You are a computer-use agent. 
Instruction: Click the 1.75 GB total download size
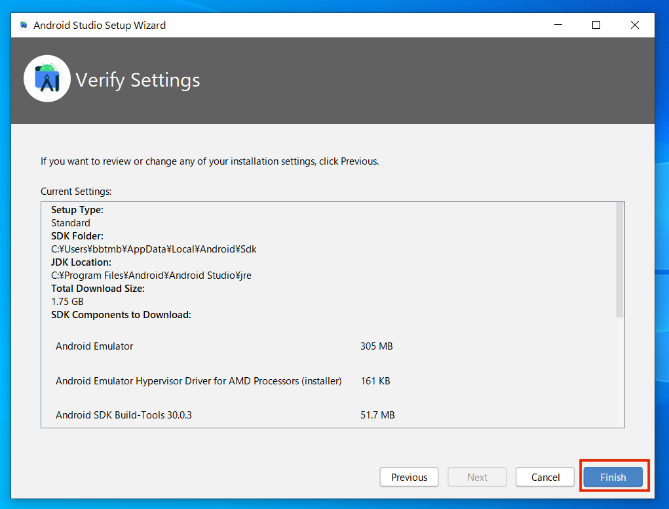point(67,302)
